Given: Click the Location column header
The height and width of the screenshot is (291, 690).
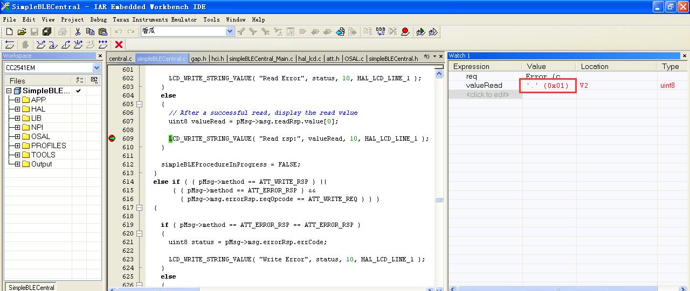Looking at the screenshot, I should [x=616, y=66].
